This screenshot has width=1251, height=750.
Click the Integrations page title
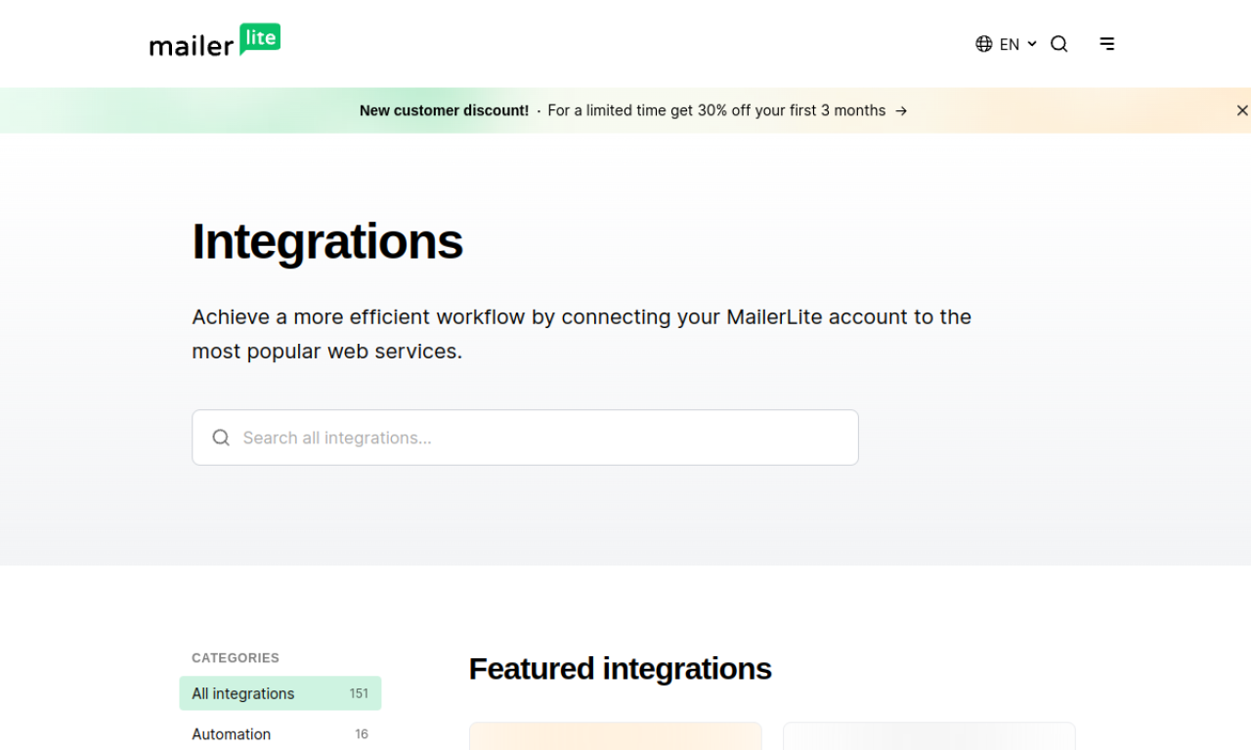tap(327, 241)
